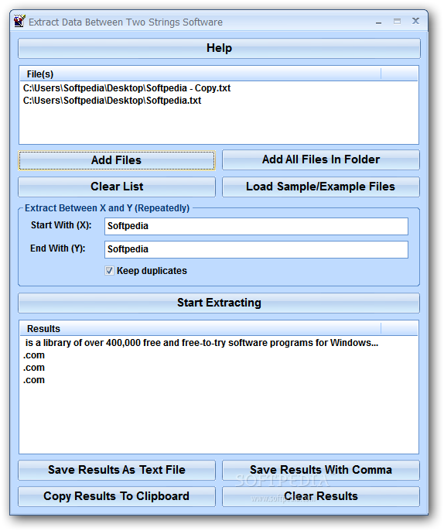Screen dimensions: 444x531
Task: Begin with Start Extracting button
Action: (219, 303)
